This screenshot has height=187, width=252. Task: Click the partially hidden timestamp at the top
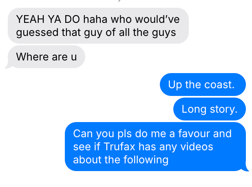pyautogui.click(x=122, y=1)
